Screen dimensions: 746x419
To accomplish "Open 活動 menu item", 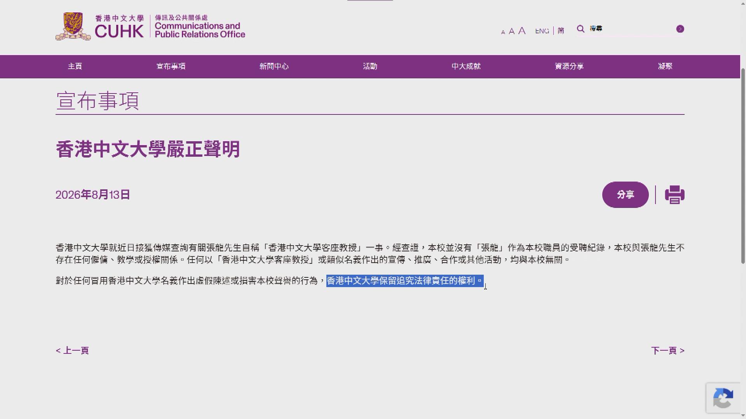I will tap(370, 66).
